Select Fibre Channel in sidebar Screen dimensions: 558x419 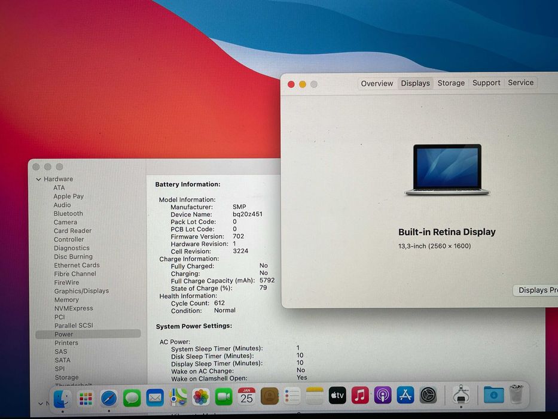point(75,274)
